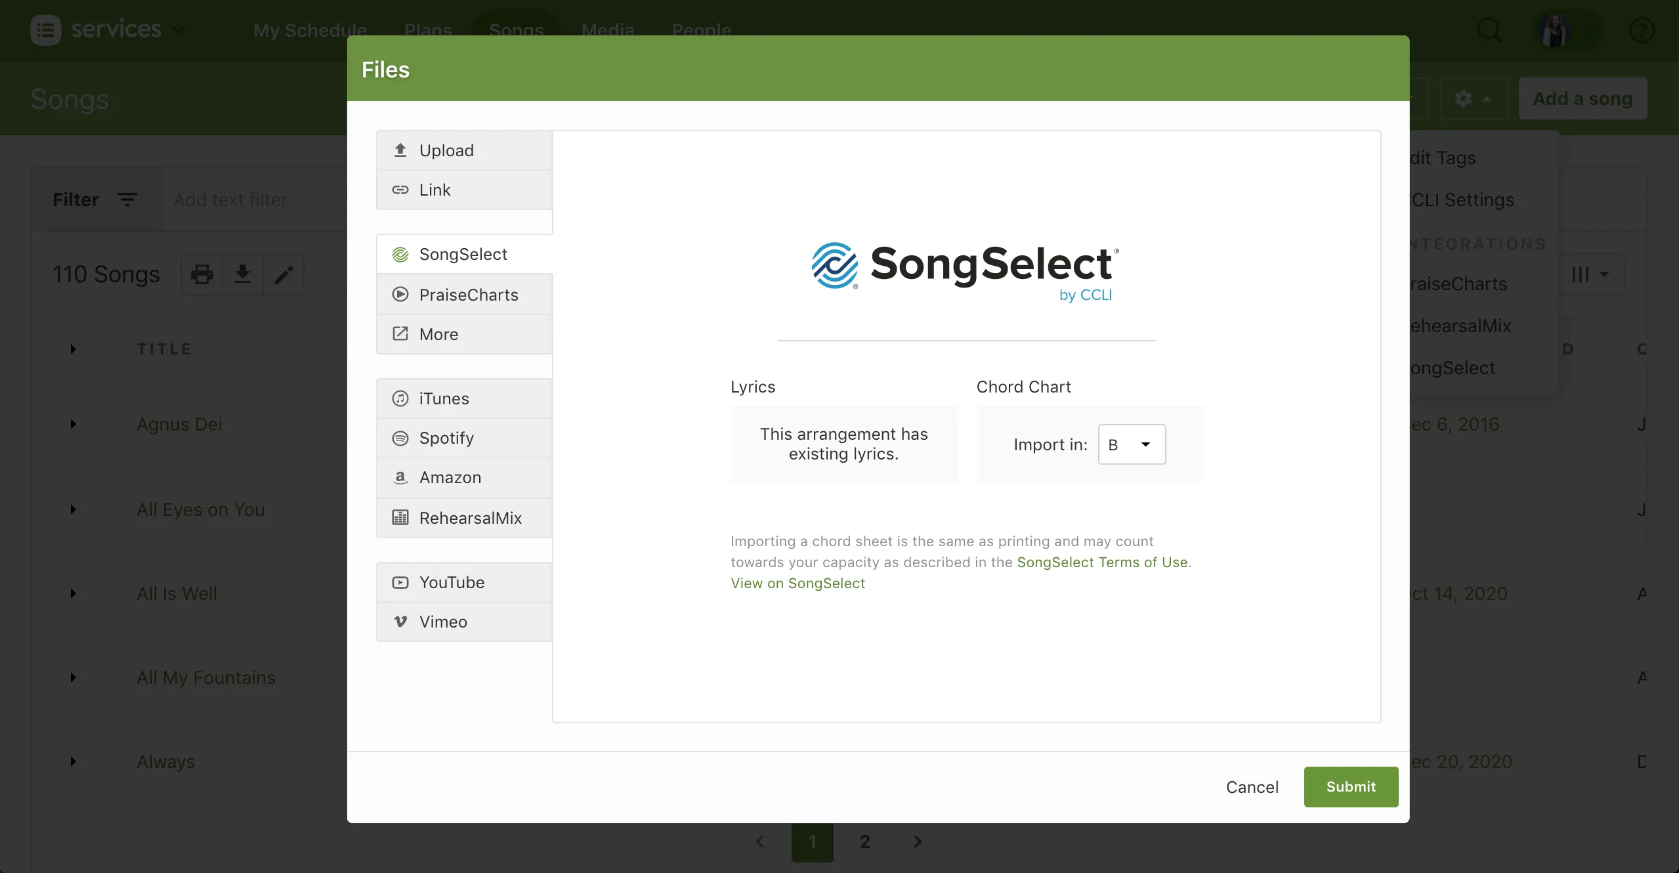Select the Upload option in the Files sidebar
Image resolution: width=1679 pixels, height=873 pixels.
coord(446,150)
